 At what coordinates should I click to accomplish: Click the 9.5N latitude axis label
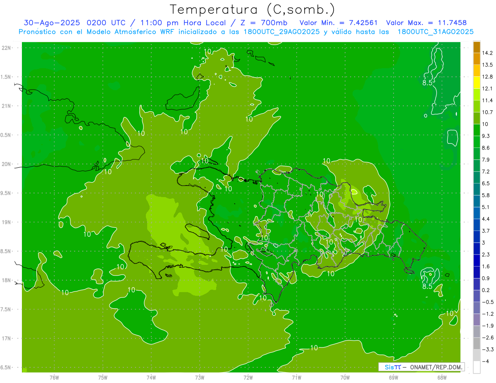pyautogui.click(x=6, y=193)
